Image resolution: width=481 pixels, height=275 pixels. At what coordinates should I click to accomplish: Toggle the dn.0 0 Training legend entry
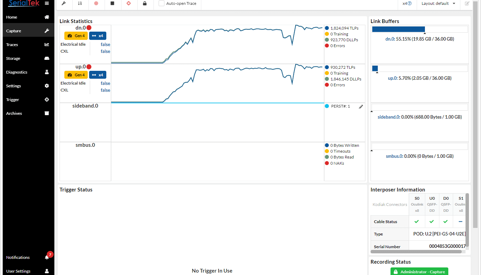336,34
